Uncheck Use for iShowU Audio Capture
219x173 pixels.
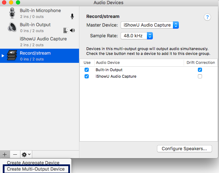(x=87, y=76)
